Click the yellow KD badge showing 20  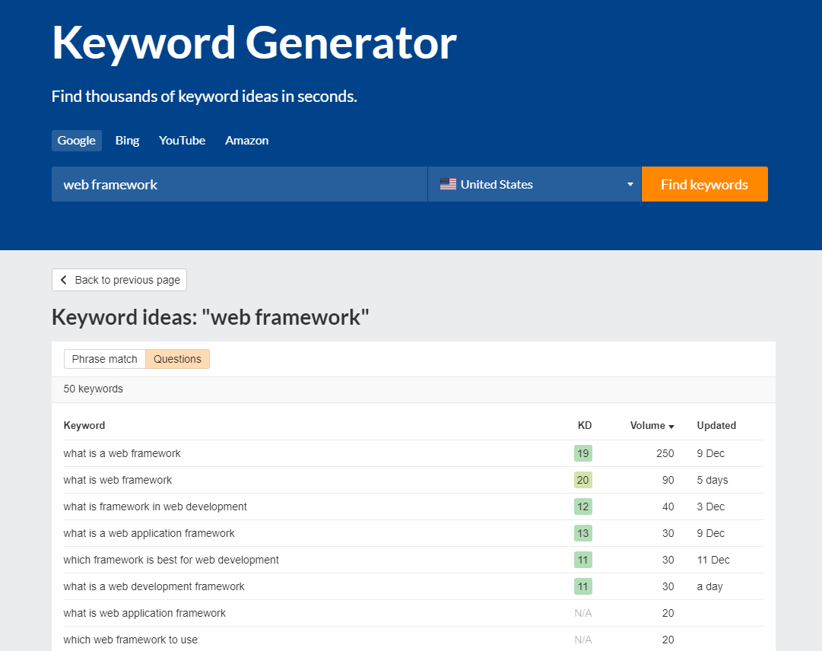coord(582,480)
